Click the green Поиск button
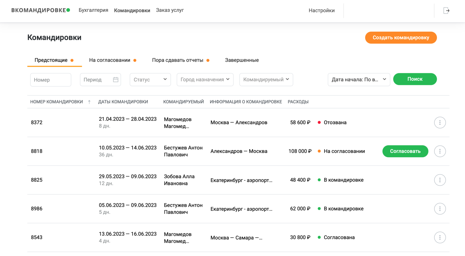 pyautogui.click(x=415, y=79)
